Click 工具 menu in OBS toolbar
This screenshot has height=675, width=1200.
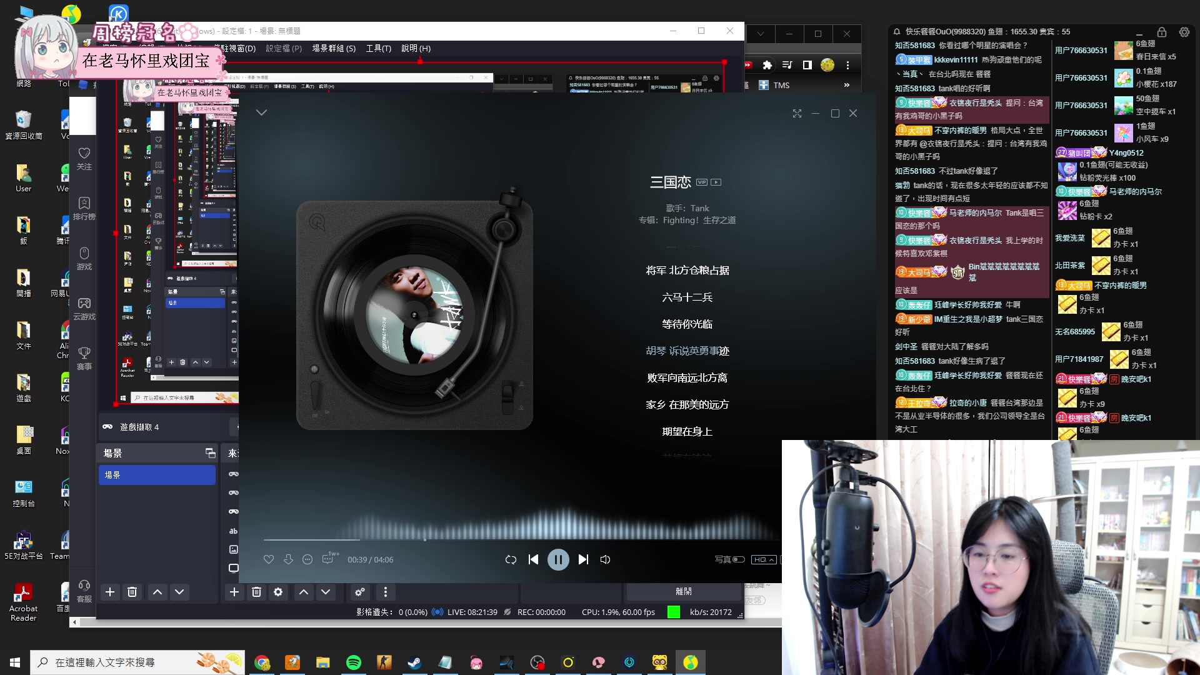tap(378, 47)
